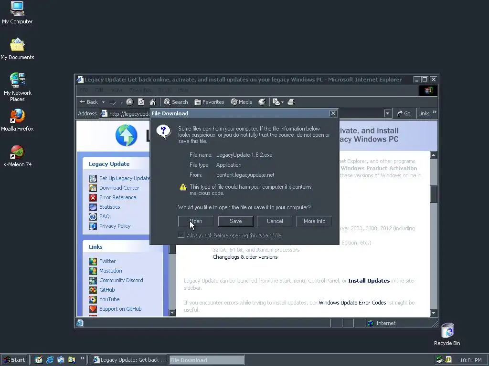Switch to File Download taskbar button

coord(207,360)
